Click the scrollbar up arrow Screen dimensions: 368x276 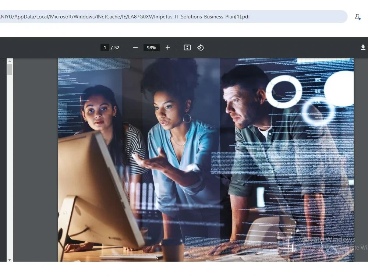[x=10, y=61]
